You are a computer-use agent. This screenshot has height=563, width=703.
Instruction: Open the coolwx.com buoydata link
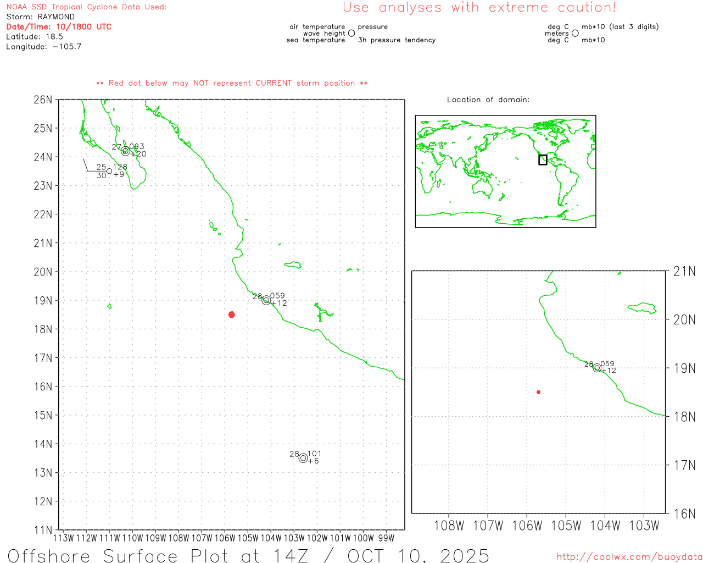pos(629,557)
